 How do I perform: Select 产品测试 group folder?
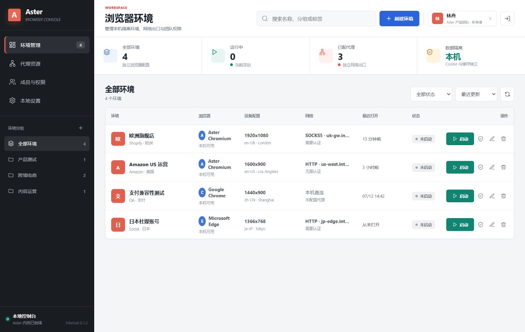coord(47,159)
